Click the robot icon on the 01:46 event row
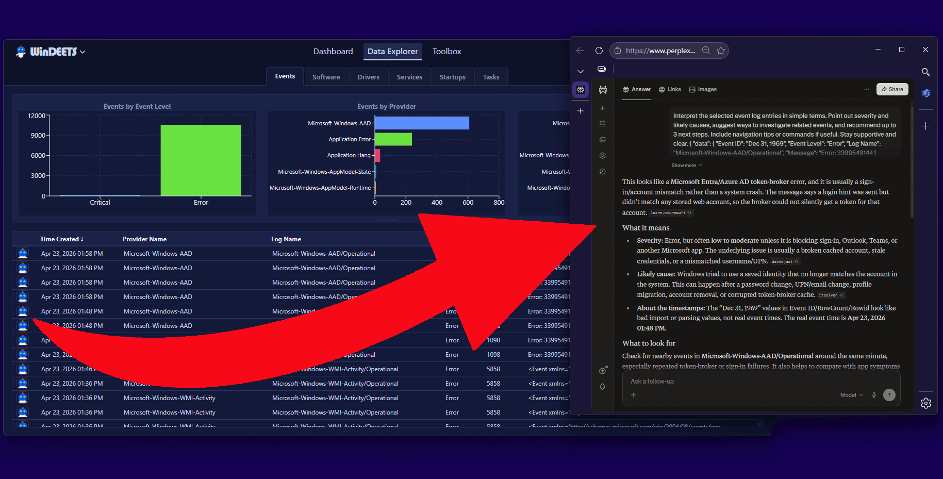 [23, 369]
